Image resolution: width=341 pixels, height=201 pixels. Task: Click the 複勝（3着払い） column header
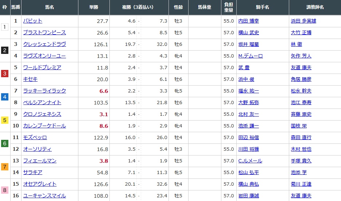139,7
